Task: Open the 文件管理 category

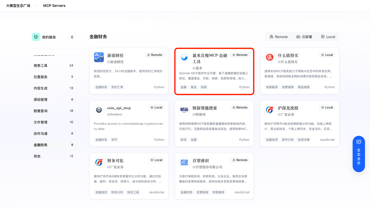Action: [x=41, y=122]
